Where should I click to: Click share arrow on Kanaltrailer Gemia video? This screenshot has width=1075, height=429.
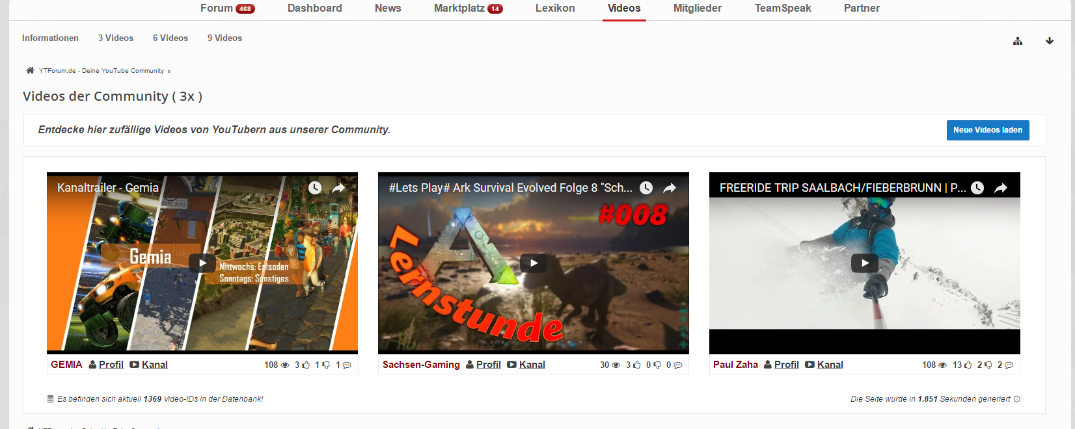coord(338,188)
